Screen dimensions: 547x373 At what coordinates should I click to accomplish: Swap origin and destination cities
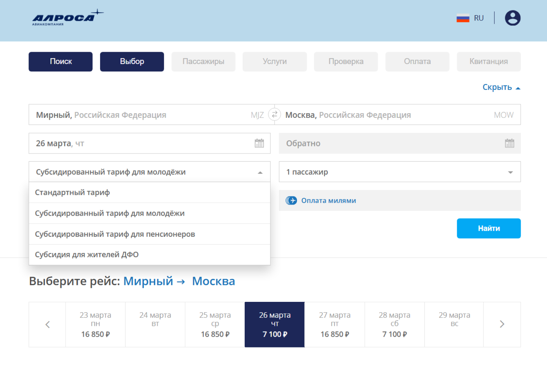tap(275, 115)
